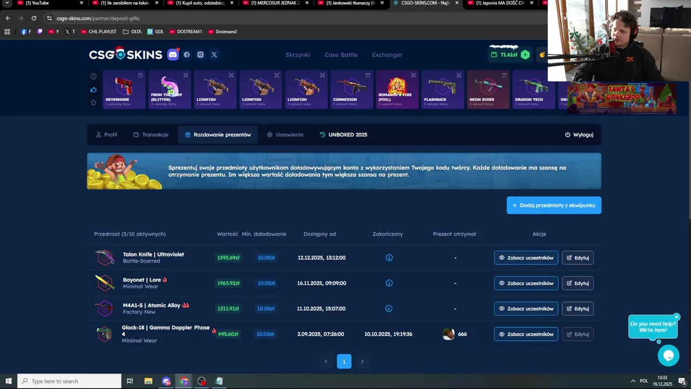Viewport: 691px width, 389px height.
Task: Click Zobacz uczestników for Bayonet Lore
Action: tap(526, 283)
